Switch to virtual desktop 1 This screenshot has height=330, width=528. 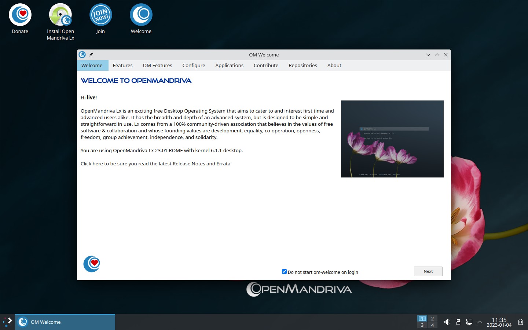422,319
